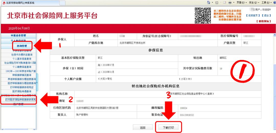Open 医疗转移接续办理进度查询 in sidebar

pyautogui.click(x=22, y=83)
